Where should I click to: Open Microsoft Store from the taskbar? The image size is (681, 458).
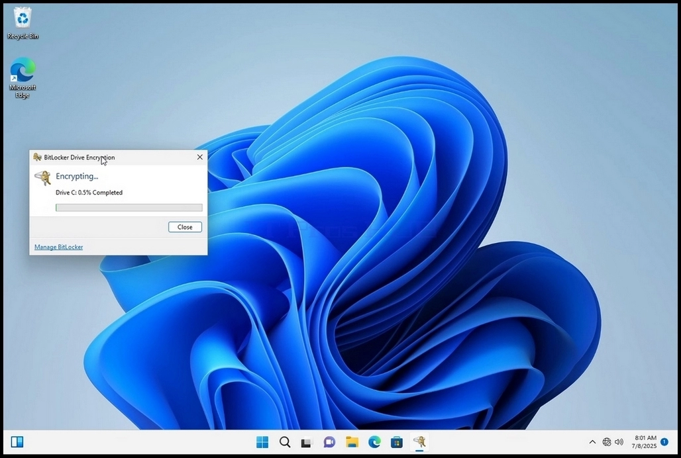pyautogui.click(x=397, y=442)
